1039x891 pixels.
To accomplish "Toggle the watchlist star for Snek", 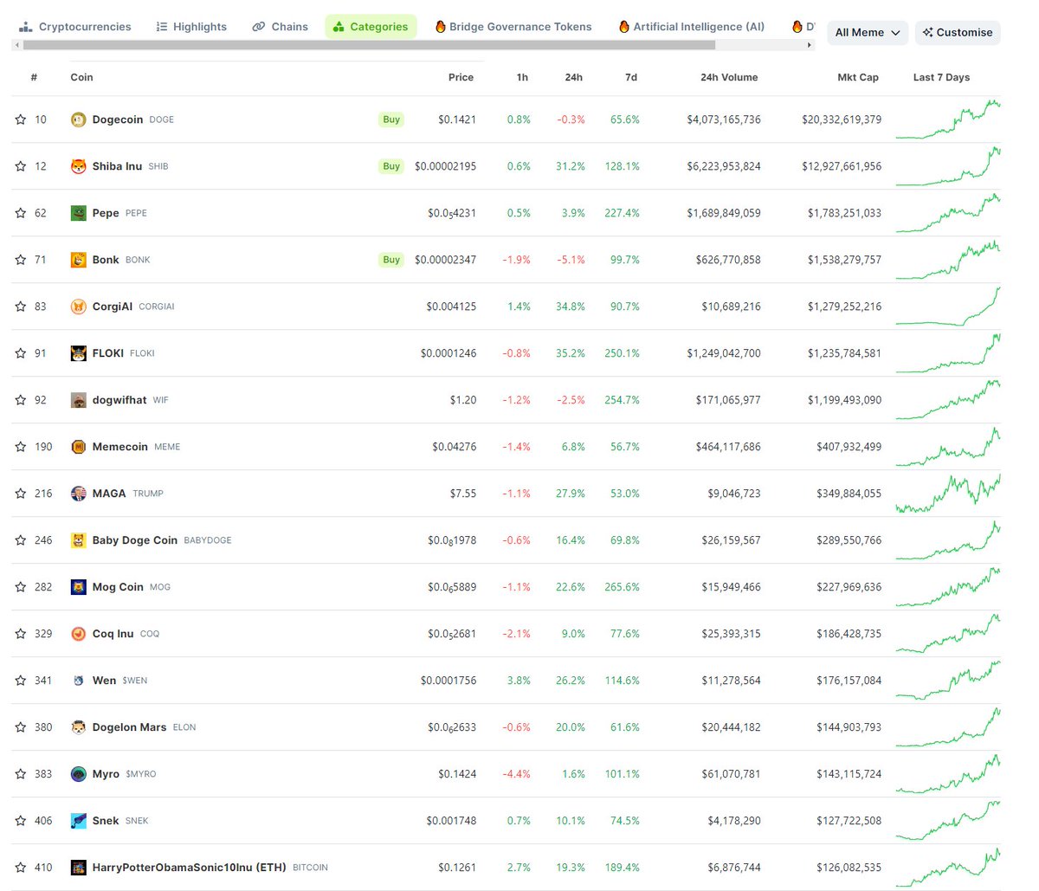I will pyautogui.click(x=19, y=820).
